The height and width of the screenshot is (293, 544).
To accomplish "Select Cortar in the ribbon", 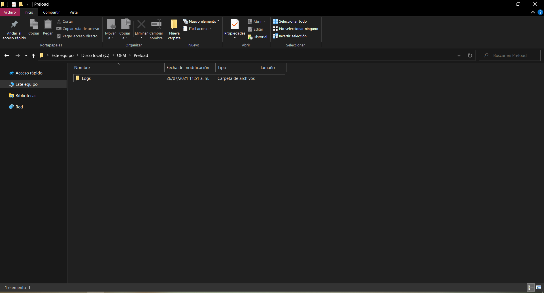I will [65, 21].
